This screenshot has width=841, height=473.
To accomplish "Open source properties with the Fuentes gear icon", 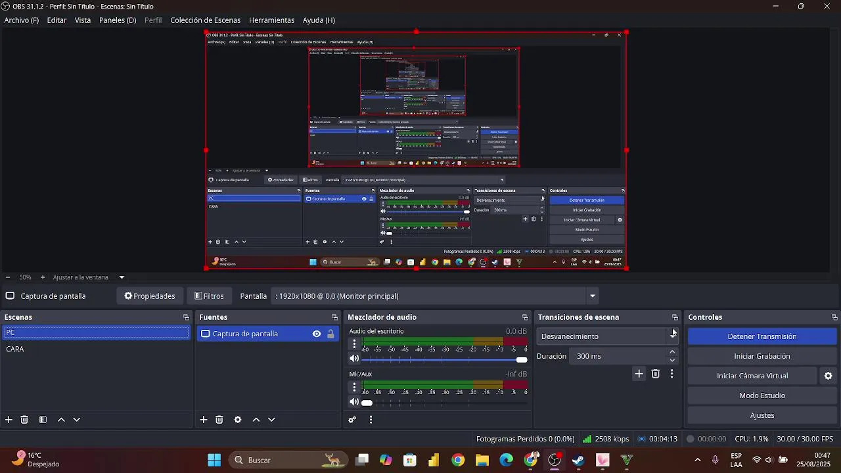I will pyautogui.click(x=238, y=420).
